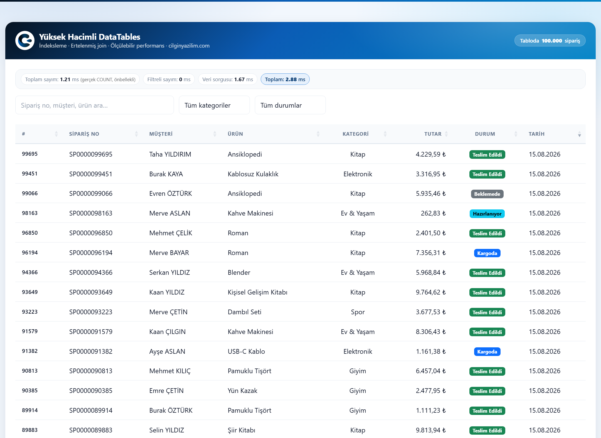601x438 pixels.
Task: Sort by Tarih column arrows
Action: pyautogui.click(x=580, y=134)
